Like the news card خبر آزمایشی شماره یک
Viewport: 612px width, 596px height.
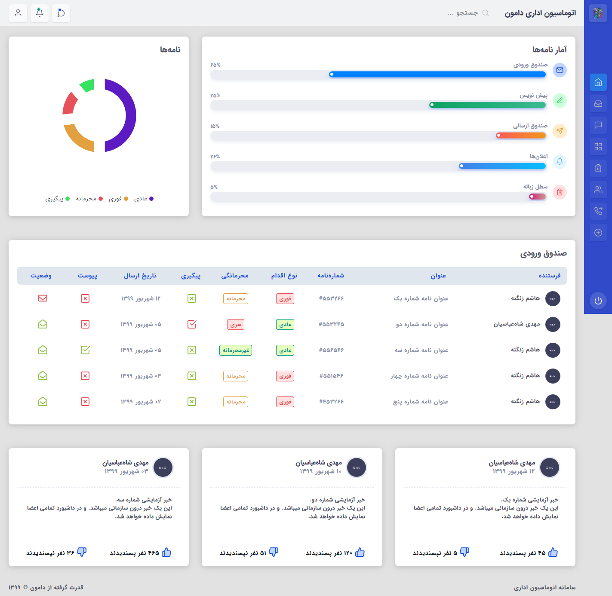553,553
